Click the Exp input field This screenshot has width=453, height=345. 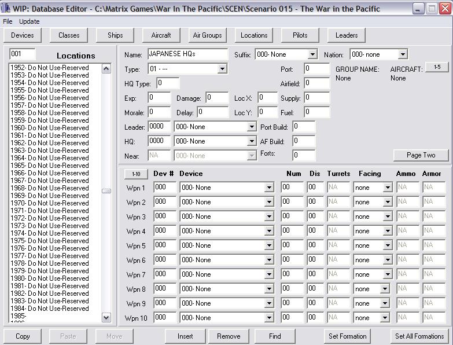point(159,98)
